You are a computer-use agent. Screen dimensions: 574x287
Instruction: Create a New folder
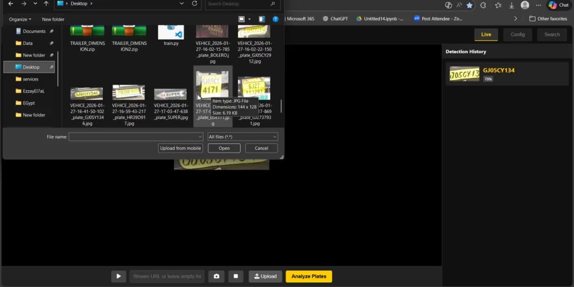point(53,20)
